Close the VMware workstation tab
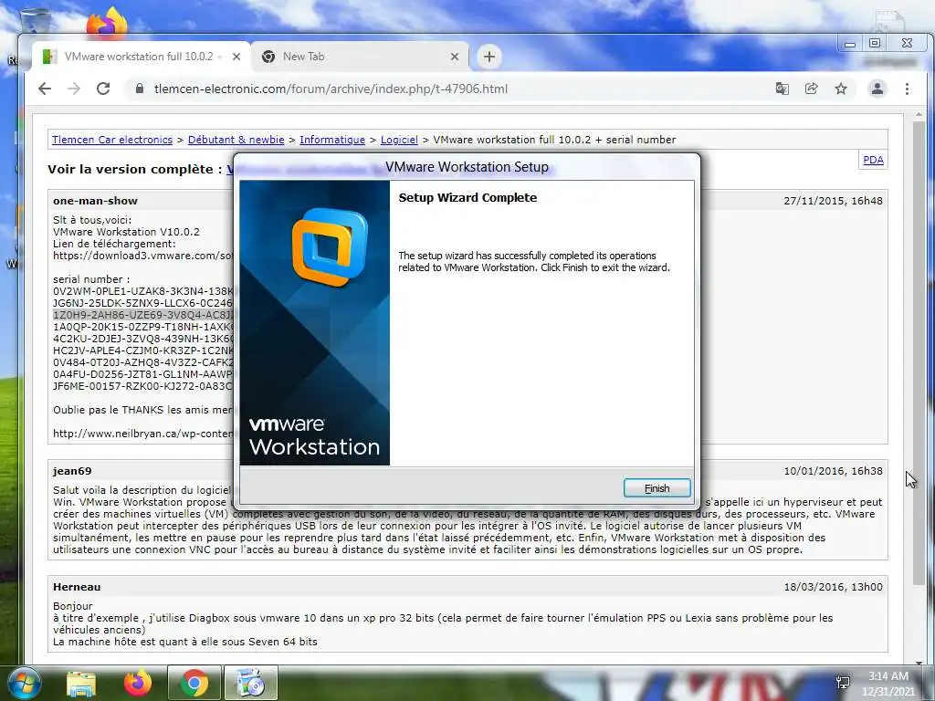The image size is (935, 701). 236,57
